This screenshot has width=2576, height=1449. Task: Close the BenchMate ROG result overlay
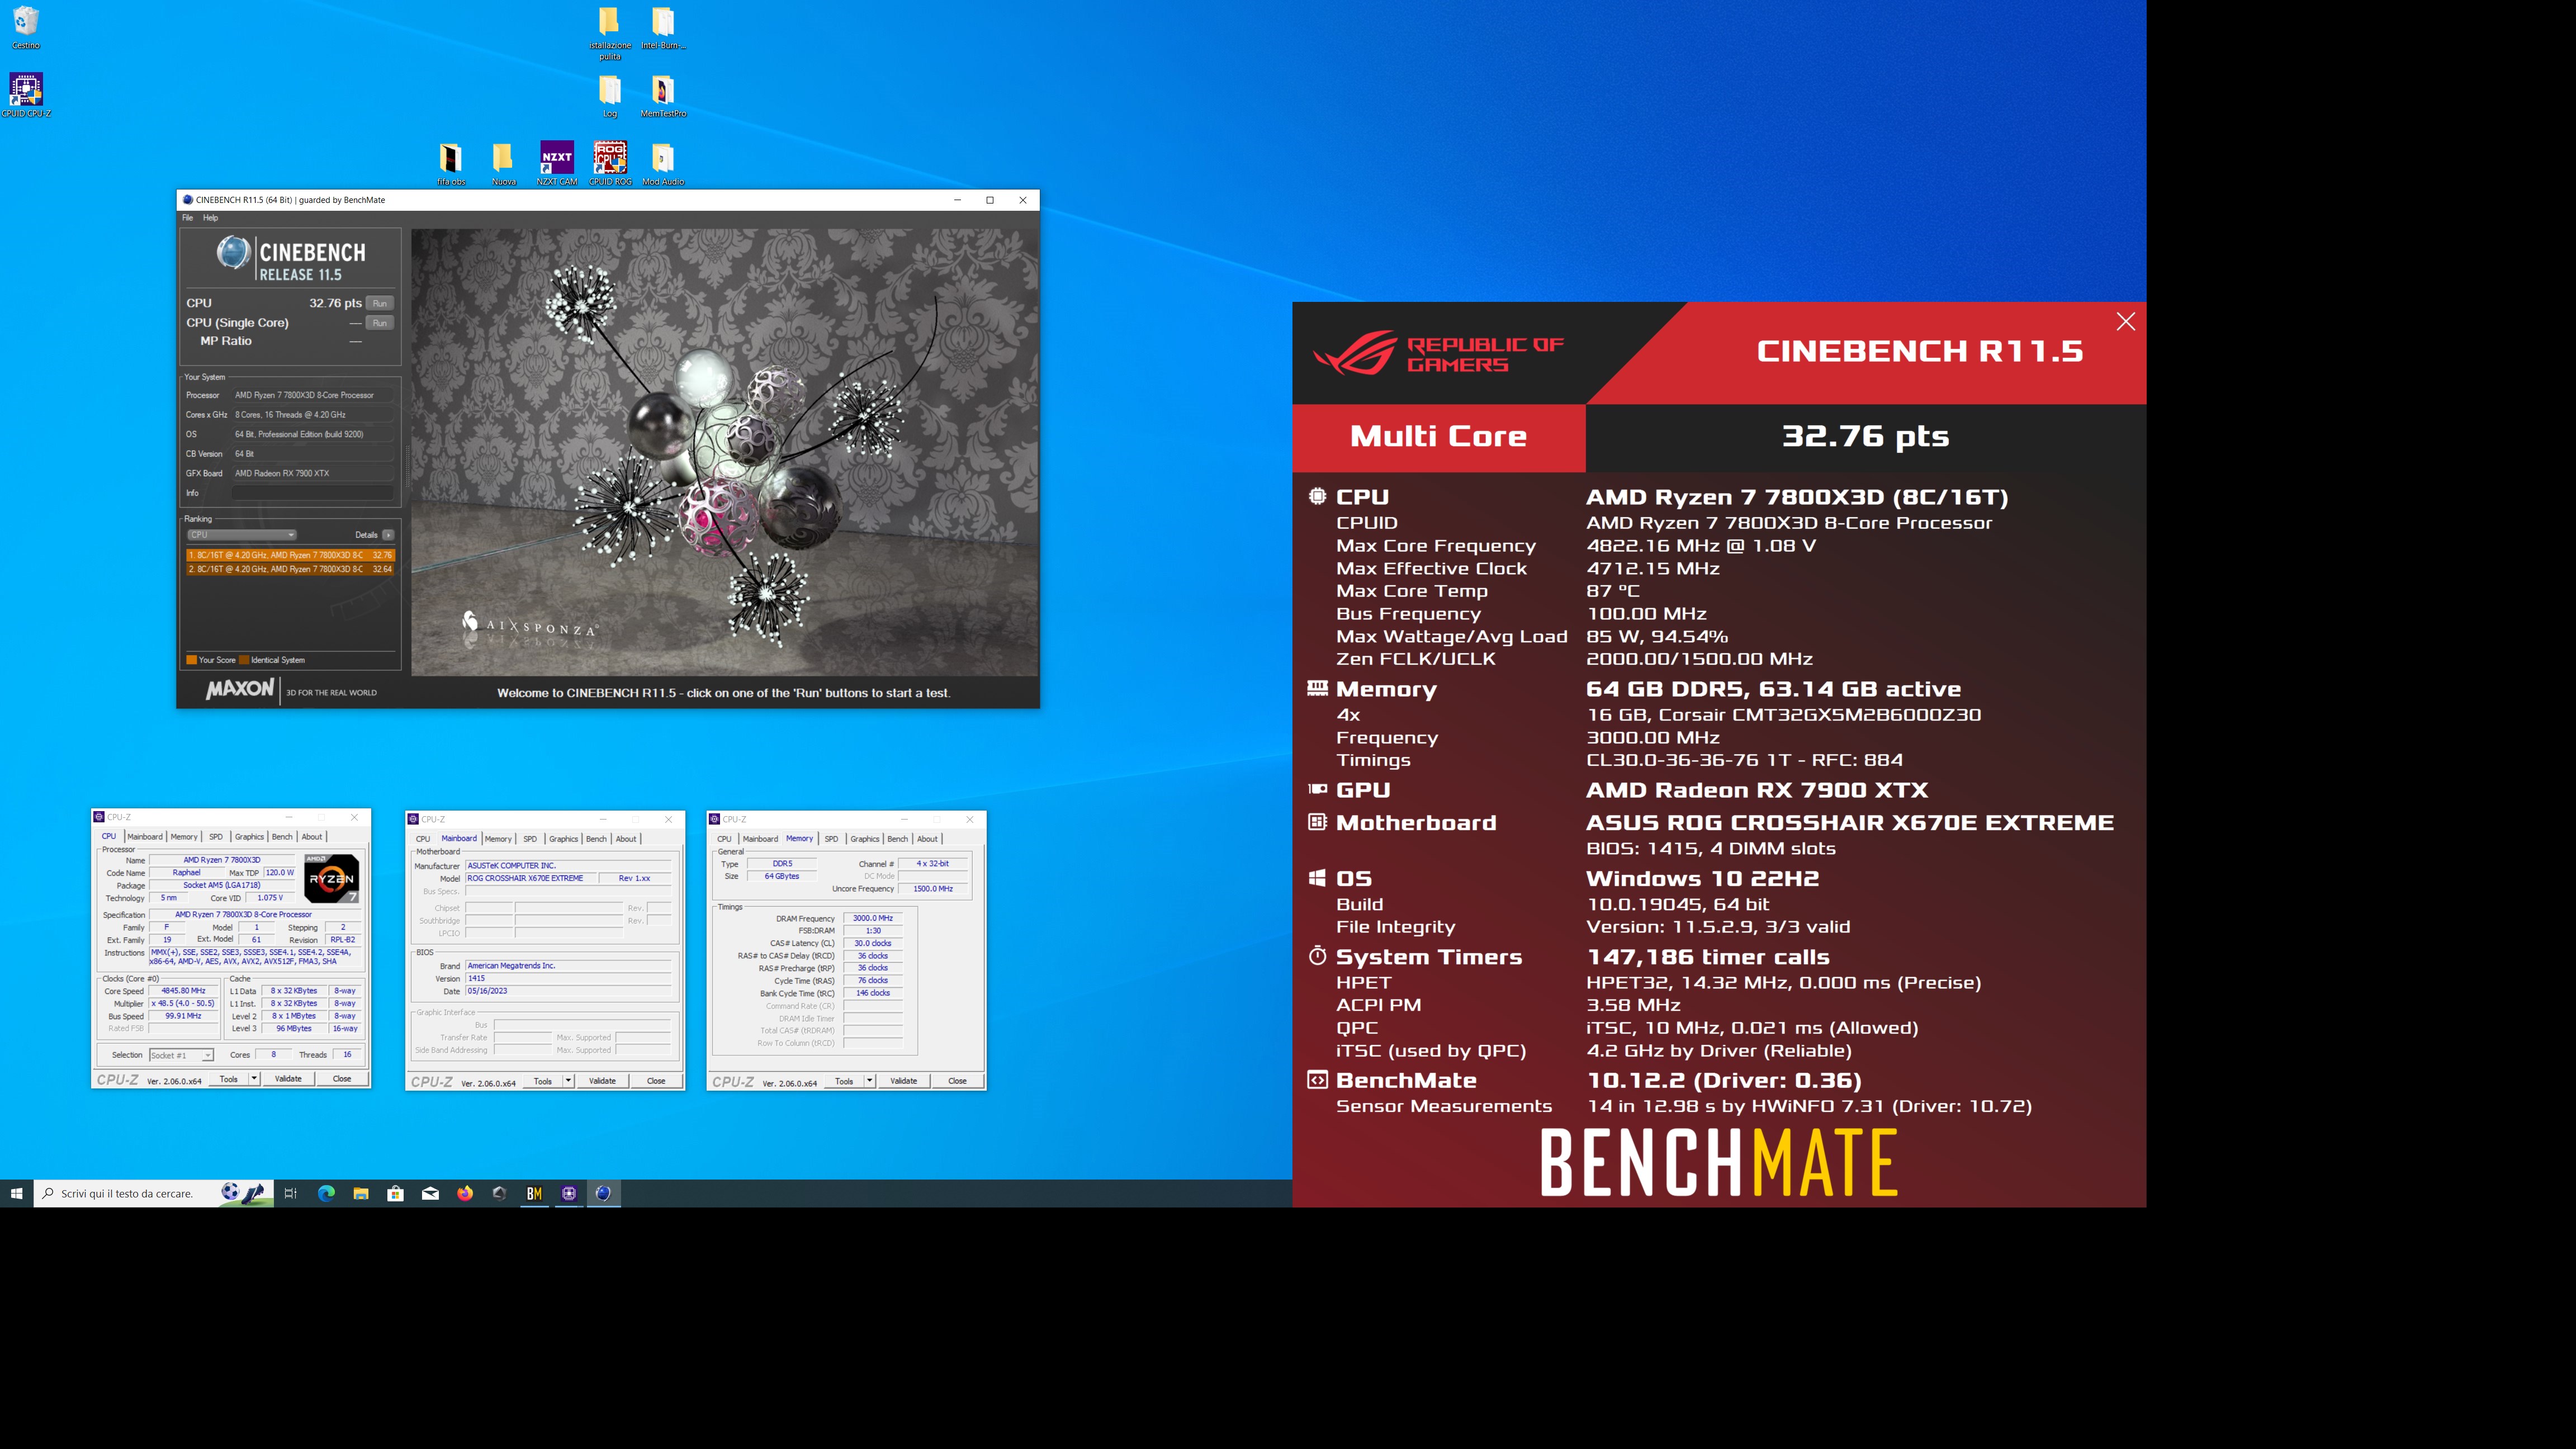(2125, 321)
